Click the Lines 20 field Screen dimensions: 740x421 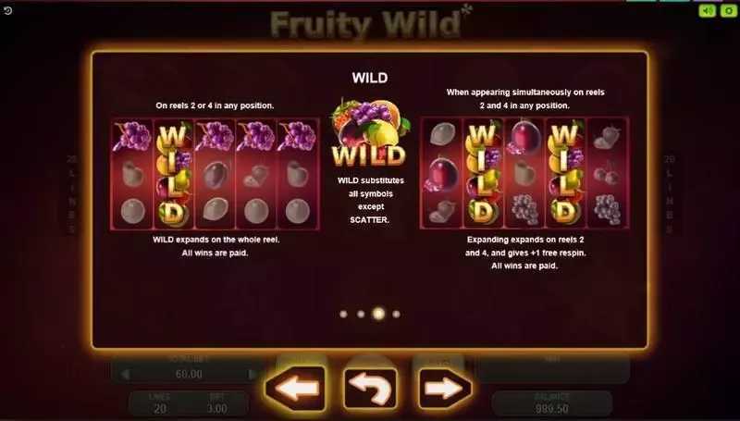tap(159, 403)
